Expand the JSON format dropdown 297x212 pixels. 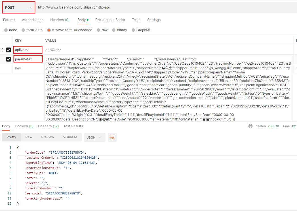pos(94,137)
